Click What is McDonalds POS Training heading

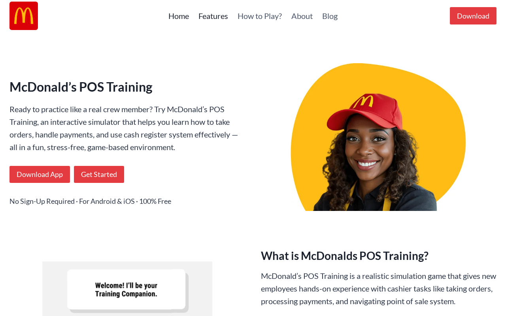pos(345,256)
